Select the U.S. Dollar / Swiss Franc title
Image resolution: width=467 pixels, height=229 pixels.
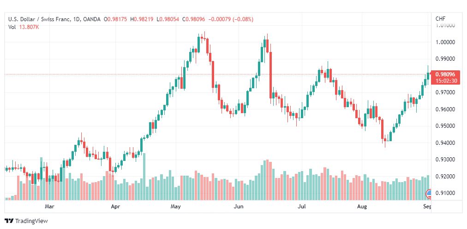[x=39, y=19]
